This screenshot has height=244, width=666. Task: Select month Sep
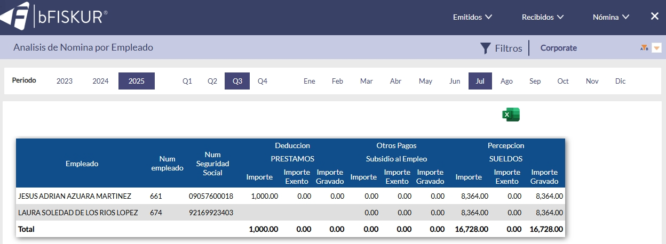(x=535, y=81)
